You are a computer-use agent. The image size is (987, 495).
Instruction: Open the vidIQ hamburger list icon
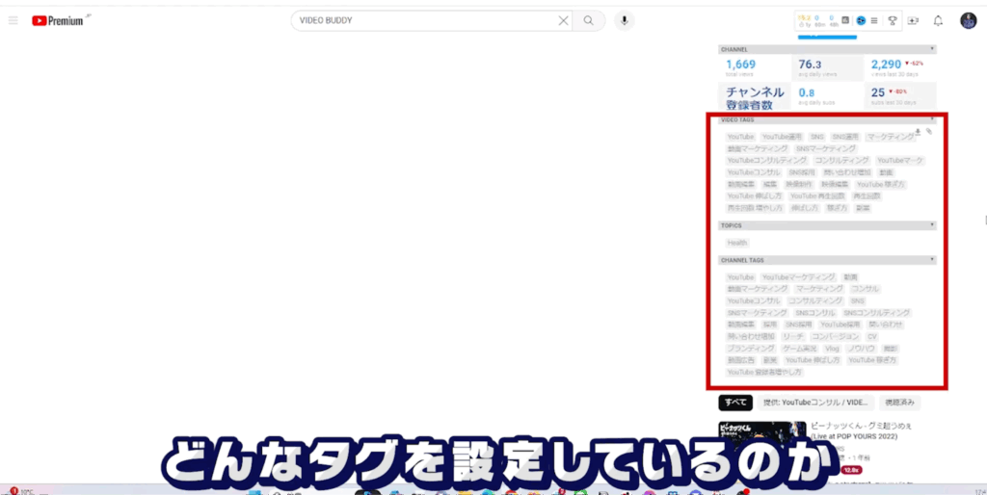click(x=873, y=20)
